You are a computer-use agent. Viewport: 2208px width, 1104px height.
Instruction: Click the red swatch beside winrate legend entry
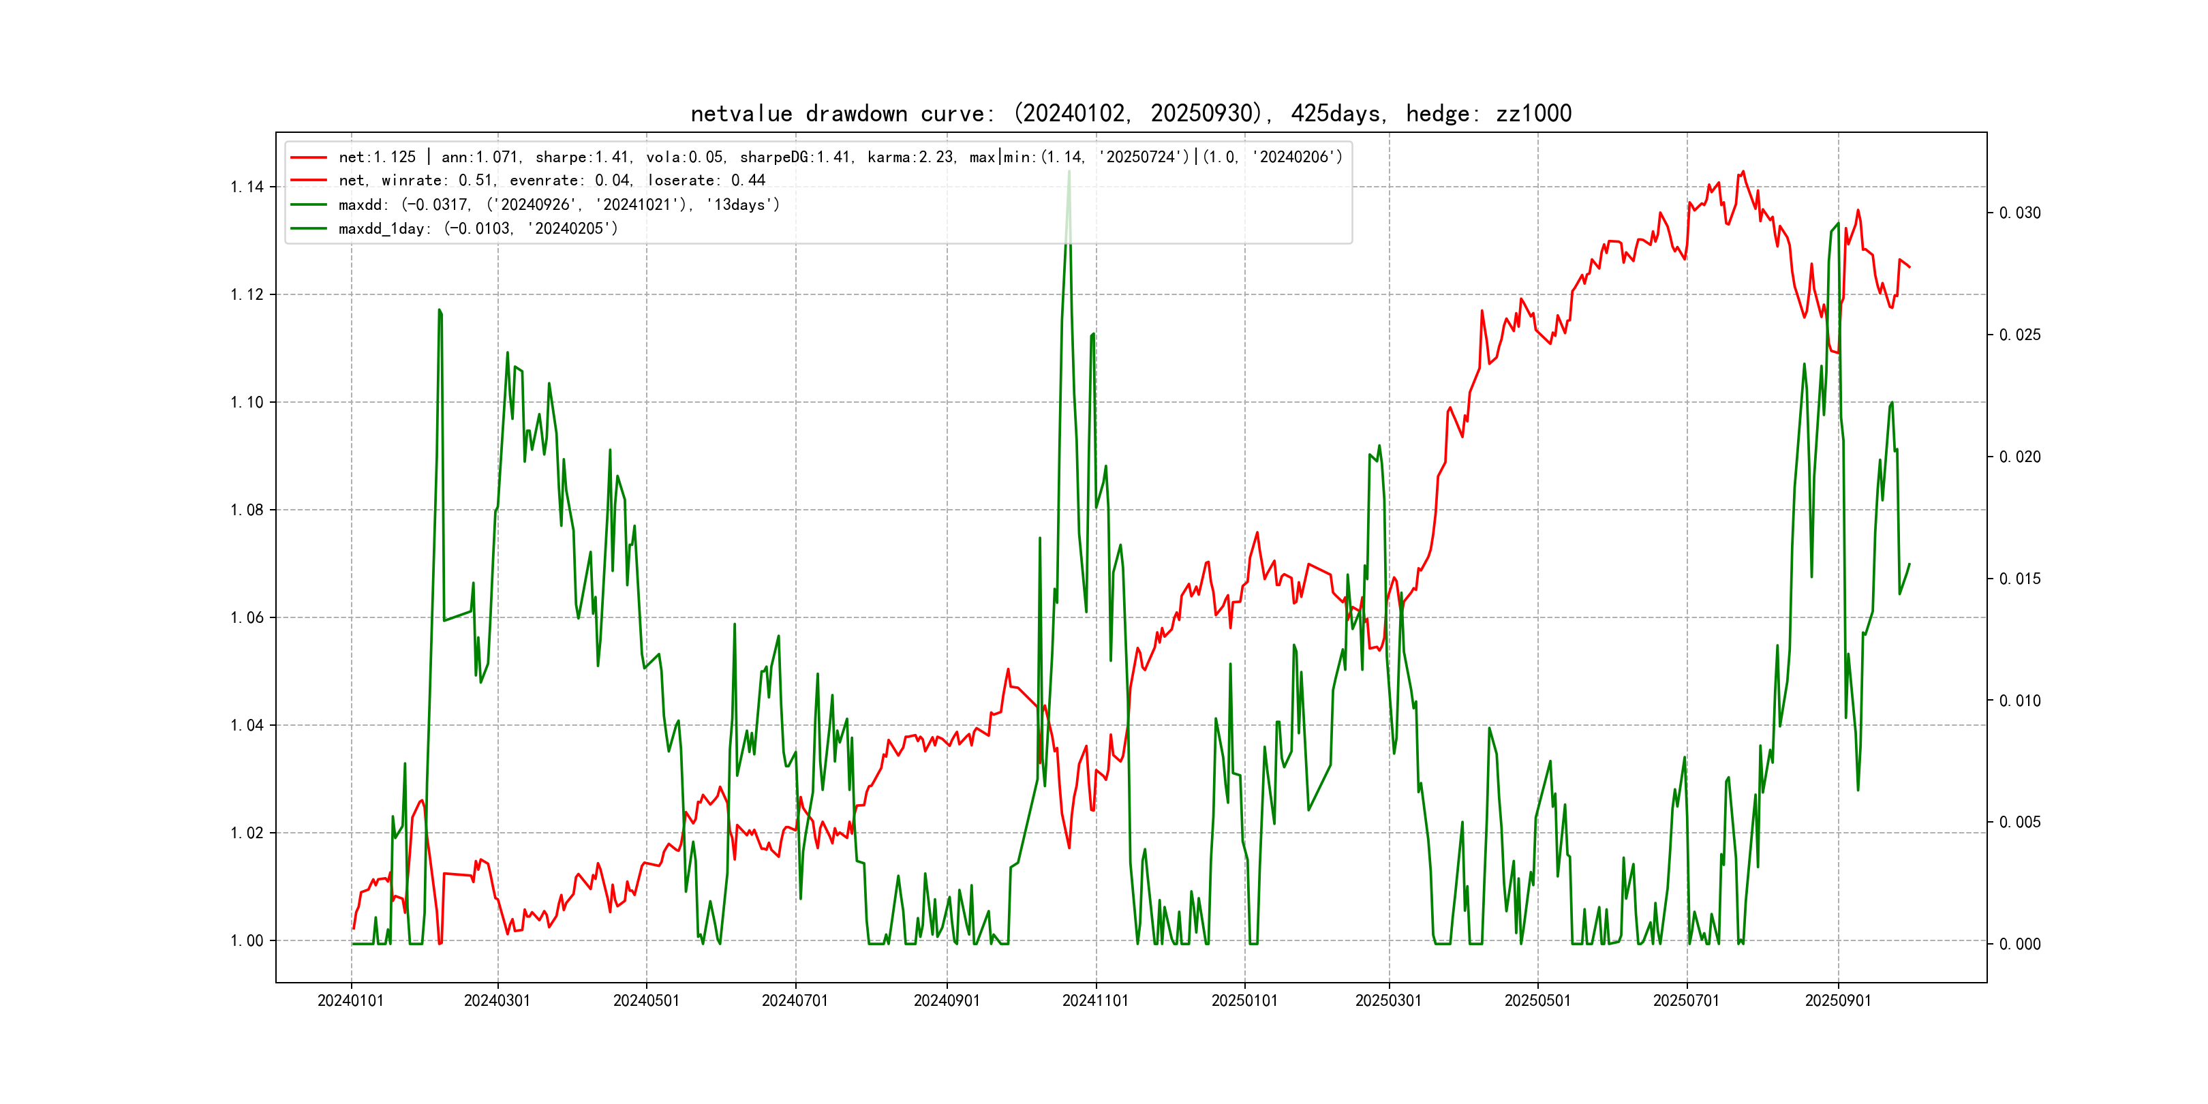tap(309, 181)
